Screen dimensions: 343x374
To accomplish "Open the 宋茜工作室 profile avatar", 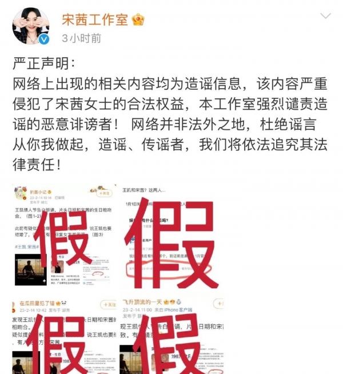I will coord(31,26).
